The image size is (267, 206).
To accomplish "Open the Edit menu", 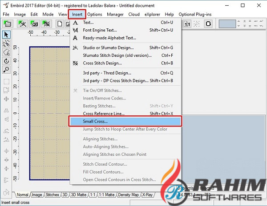I will click(x=34, y=15).
